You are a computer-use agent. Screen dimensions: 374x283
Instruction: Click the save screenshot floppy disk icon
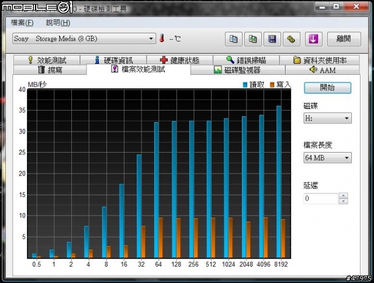point(272,39)
